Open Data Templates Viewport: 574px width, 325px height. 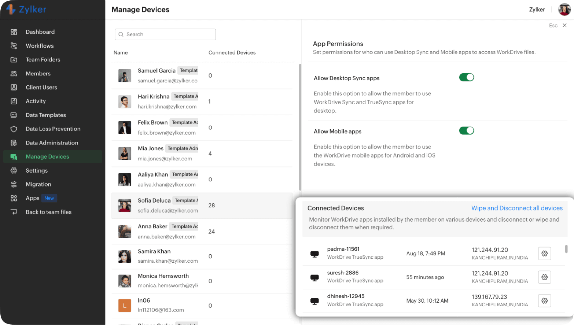point(45,115)
